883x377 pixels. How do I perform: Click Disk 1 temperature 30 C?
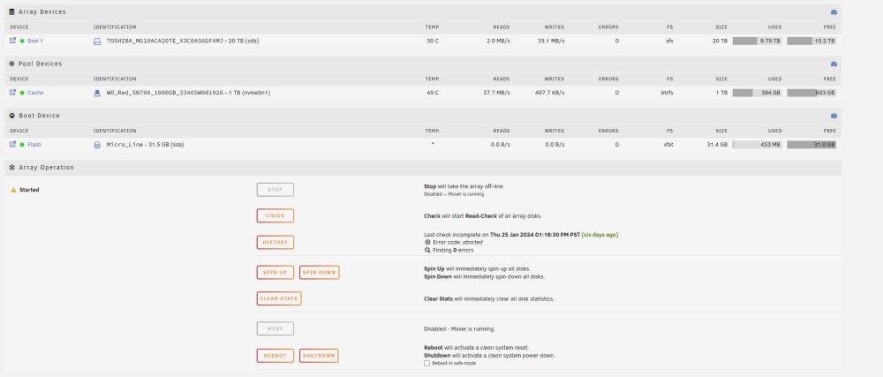433,41
